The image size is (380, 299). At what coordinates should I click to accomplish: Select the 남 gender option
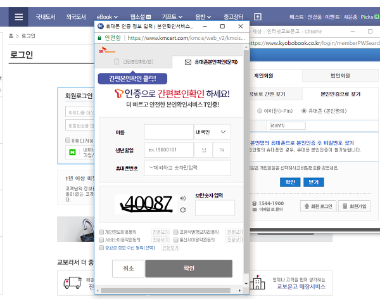pos(203,150)
